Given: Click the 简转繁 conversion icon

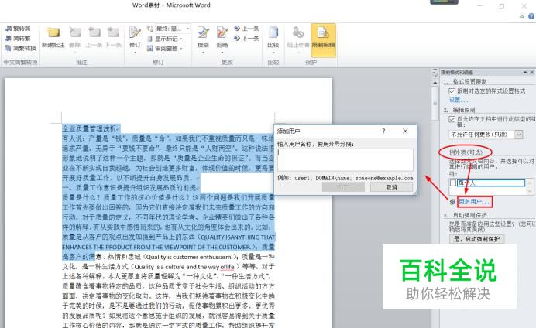Looking at the screenshot, I should (x=9, y=38).
